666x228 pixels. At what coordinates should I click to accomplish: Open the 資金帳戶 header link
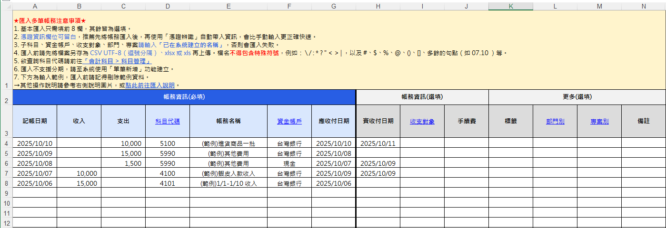tap(289, 121)
